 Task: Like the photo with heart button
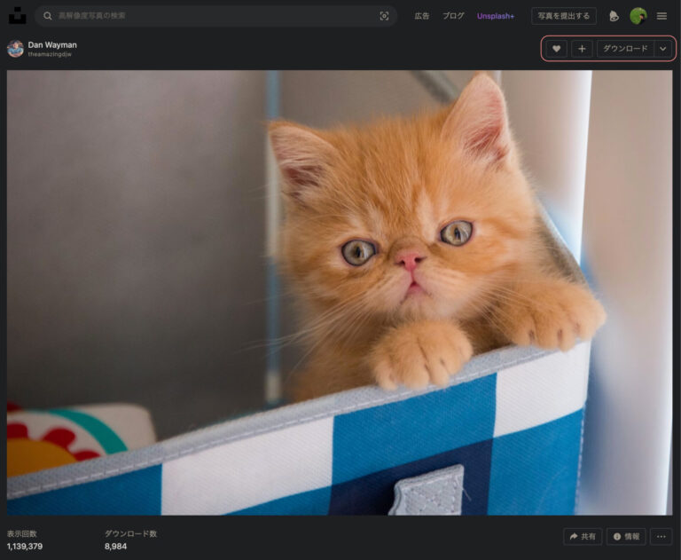556,49
